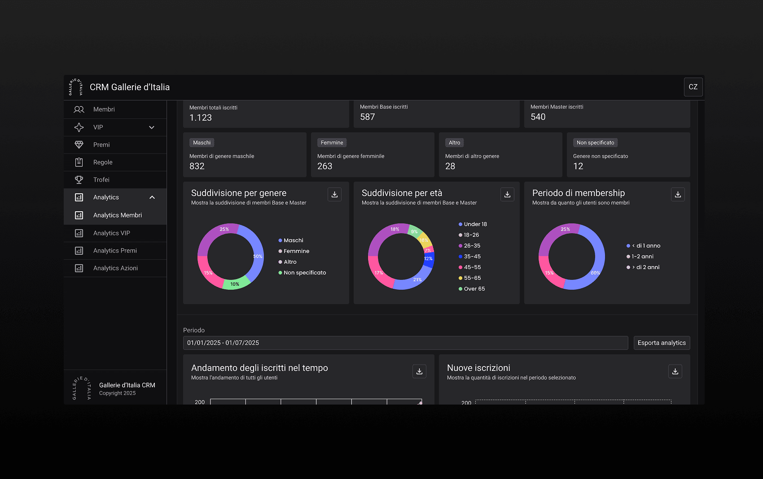Collapse the Analytics section chevron

tap(152, 197)
